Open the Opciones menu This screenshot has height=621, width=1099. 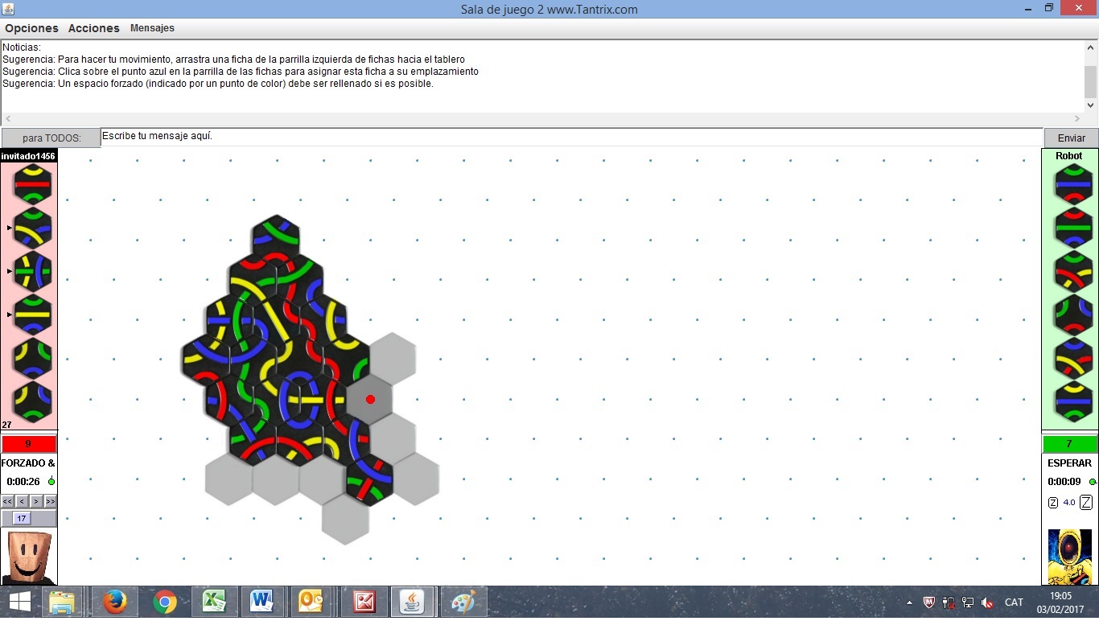coord(31,28)
